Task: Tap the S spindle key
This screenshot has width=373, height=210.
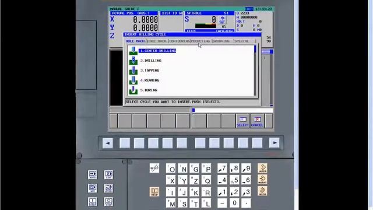Action: (182, 204)
